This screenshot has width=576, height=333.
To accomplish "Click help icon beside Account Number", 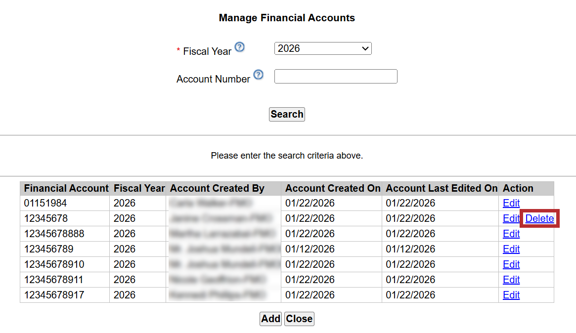I will pos(258,75).
